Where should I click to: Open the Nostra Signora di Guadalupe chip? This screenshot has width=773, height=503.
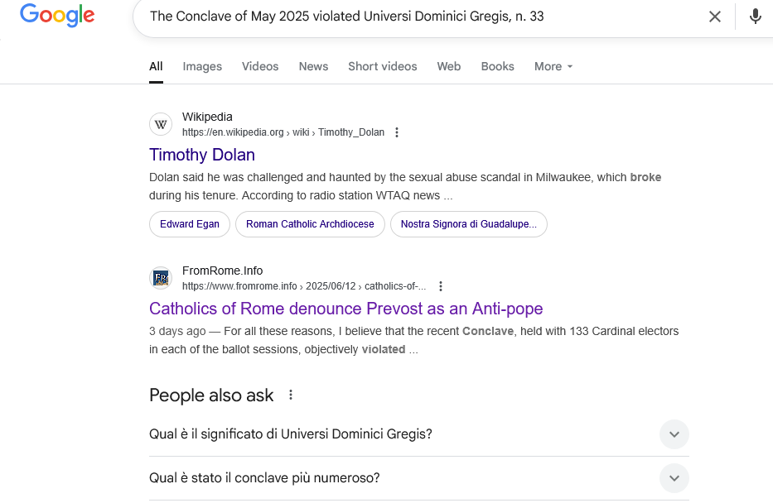469,224
